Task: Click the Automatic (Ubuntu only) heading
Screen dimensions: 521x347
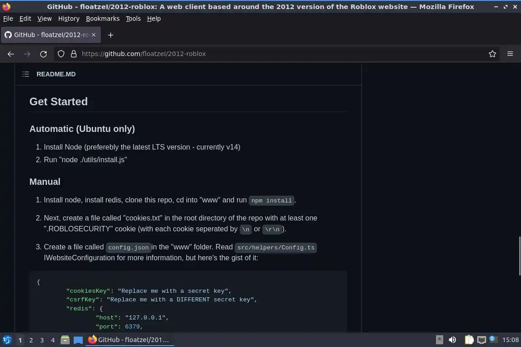Action: pos(82,129)
